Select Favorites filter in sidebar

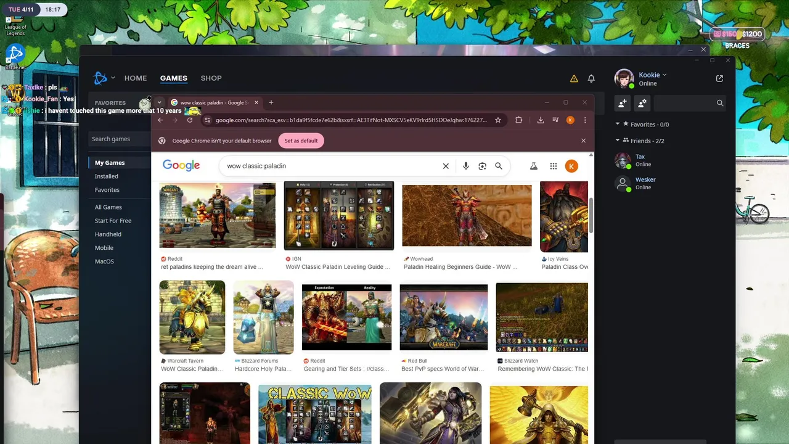(x=107, y=190)
